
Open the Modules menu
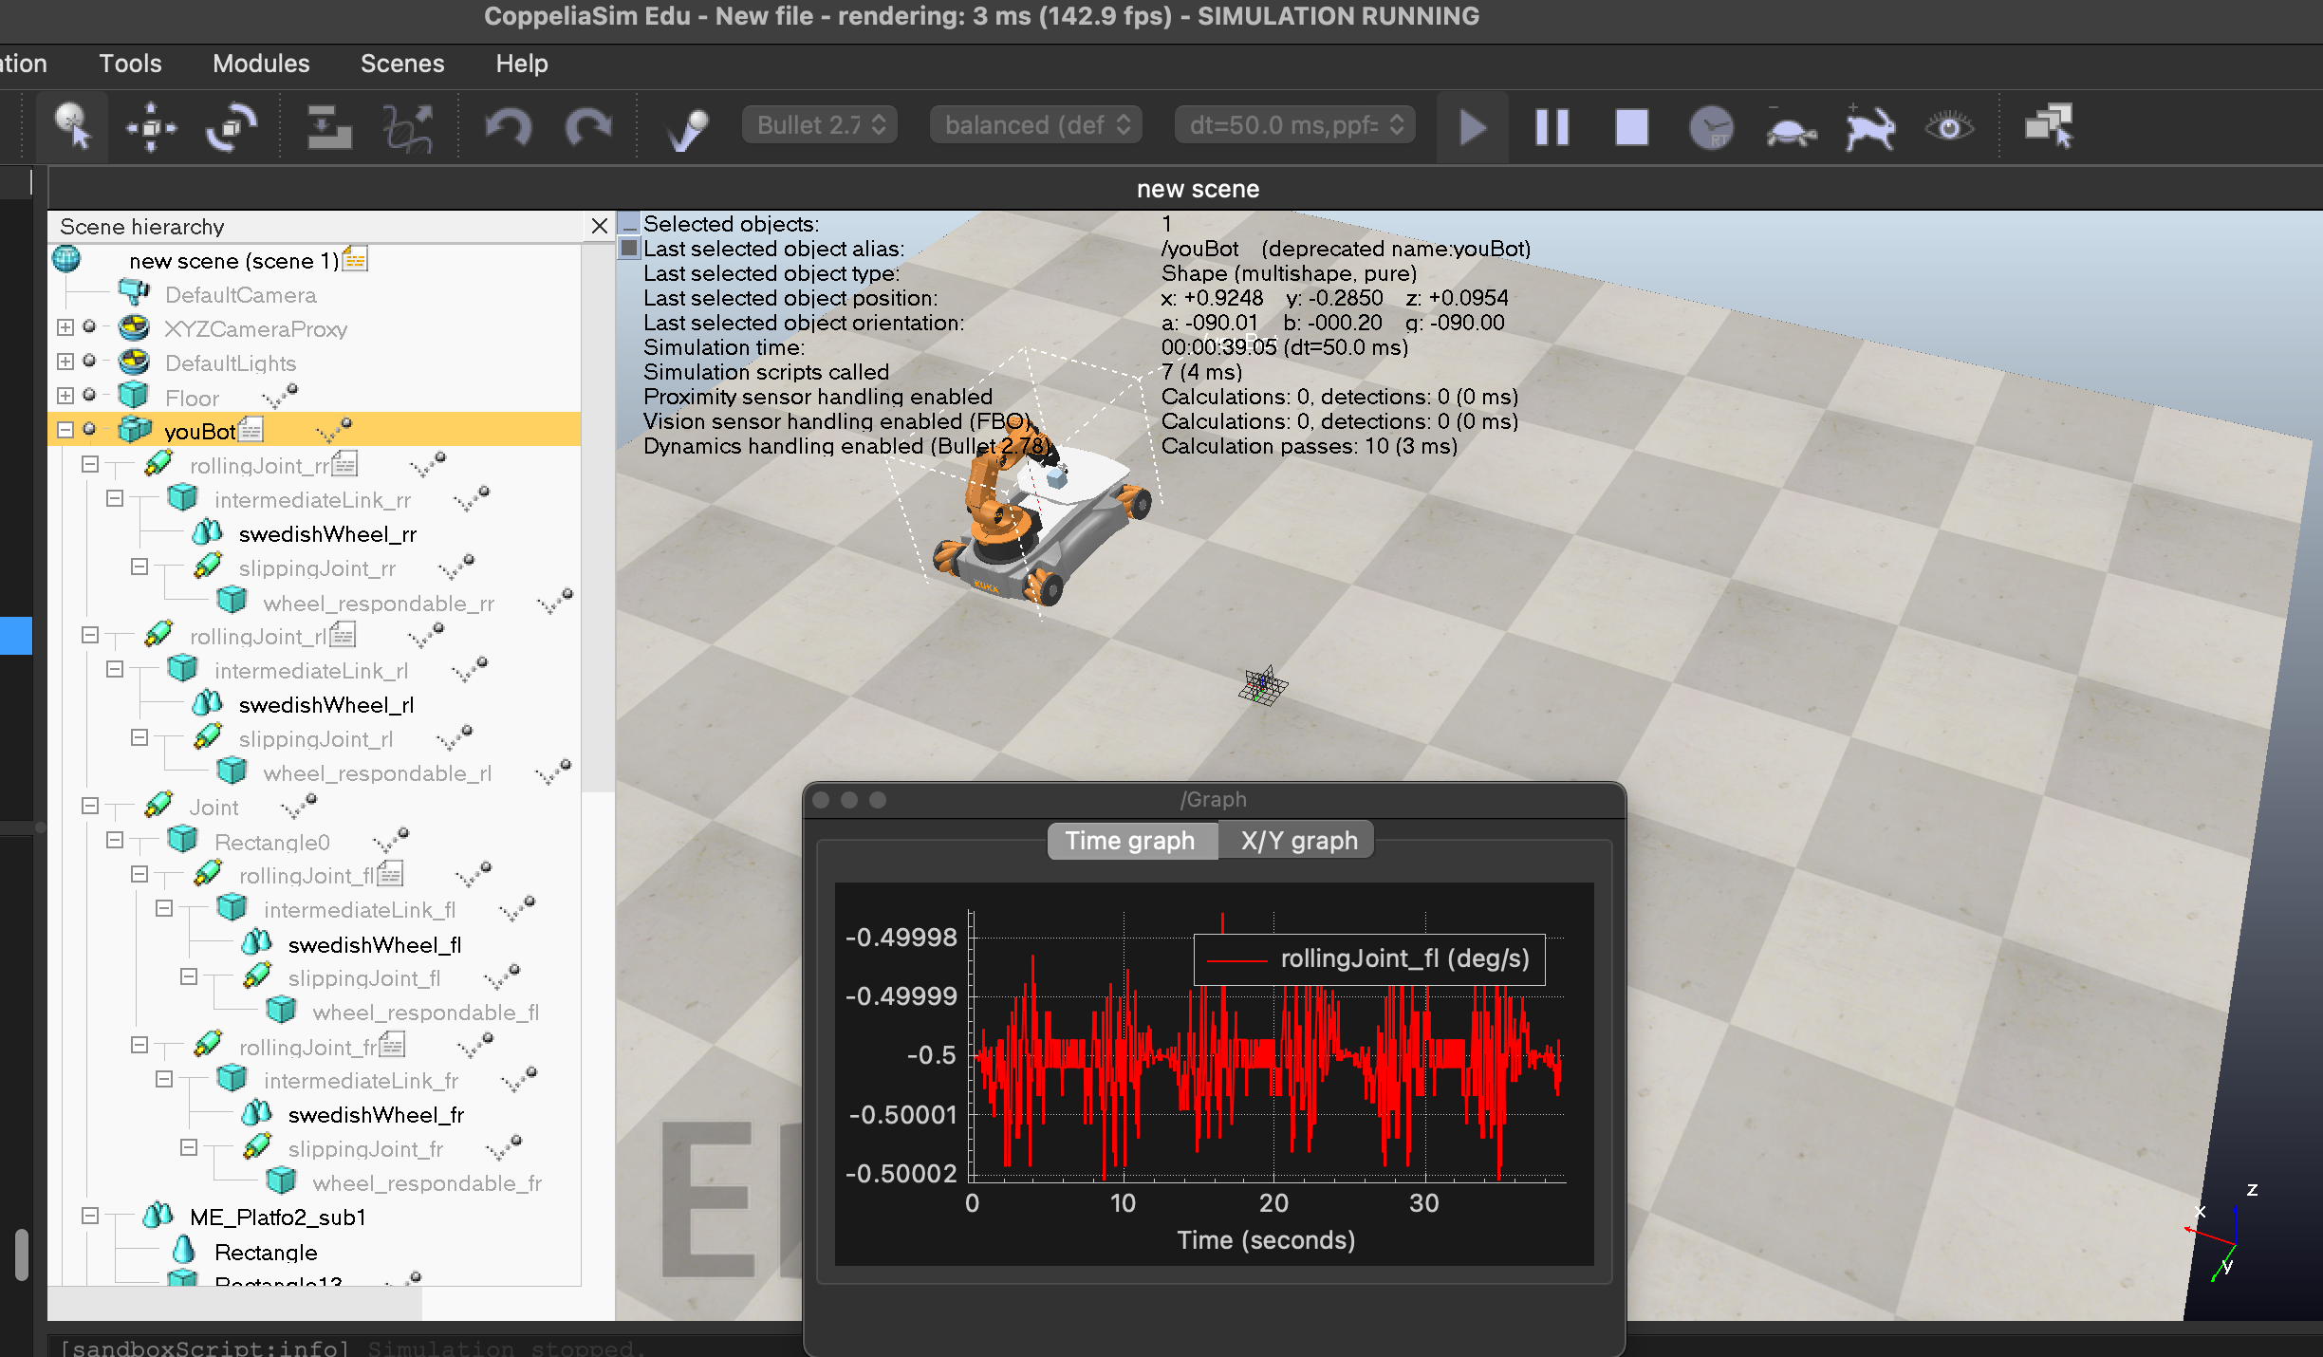click(261, 64)
